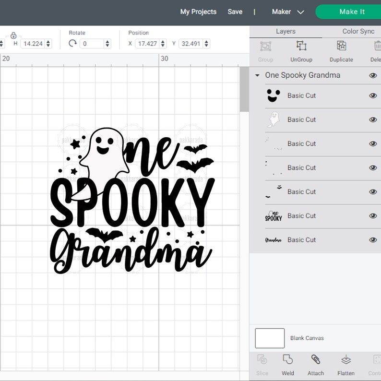Image resolution: width=381 pixels, height=381 pixels.
Task: Click the Duplicate icon
Action: [x=341, y=46]
